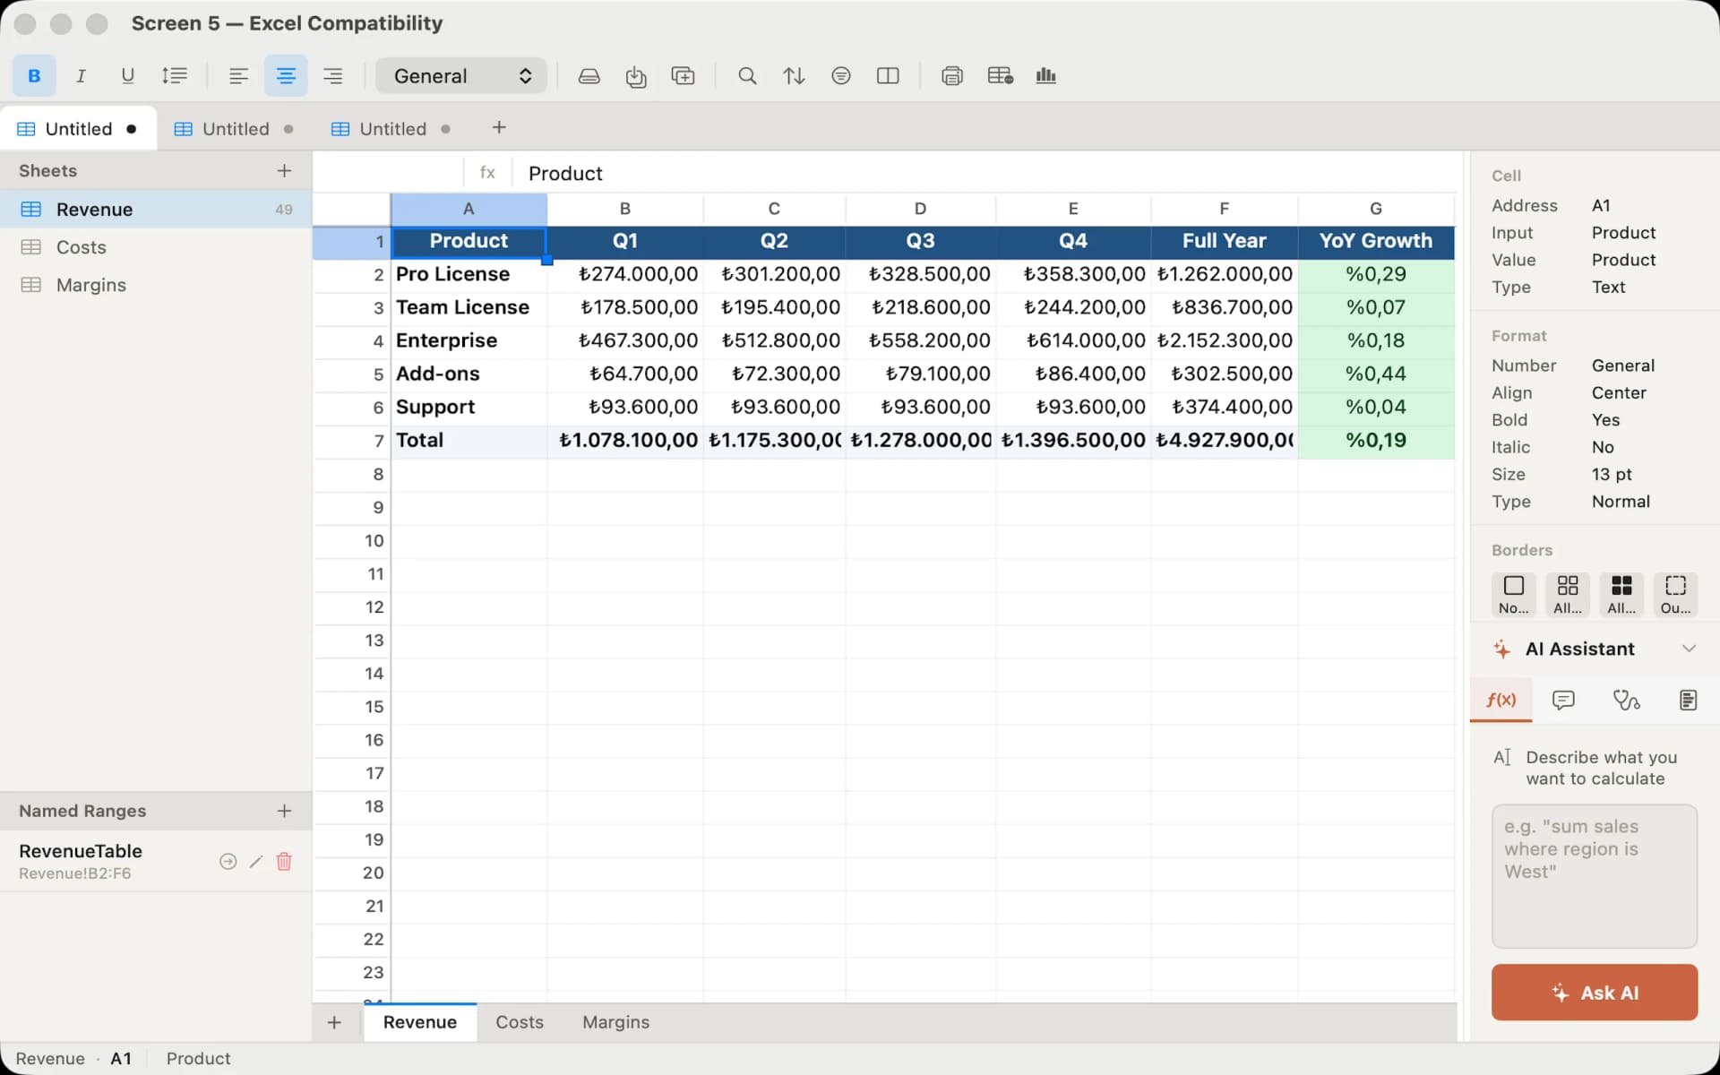Select column G header
The image size is (1720, 1075).
(x=1376, y=209)
